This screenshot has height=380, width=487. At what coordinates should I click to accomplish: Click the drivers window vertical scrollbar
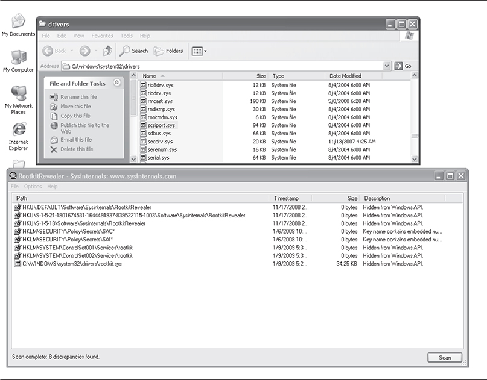pyautogui.click(x=415, y=114)
